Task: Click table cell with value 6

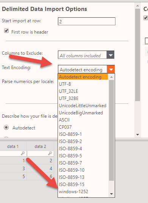Action: click(41, 176)
